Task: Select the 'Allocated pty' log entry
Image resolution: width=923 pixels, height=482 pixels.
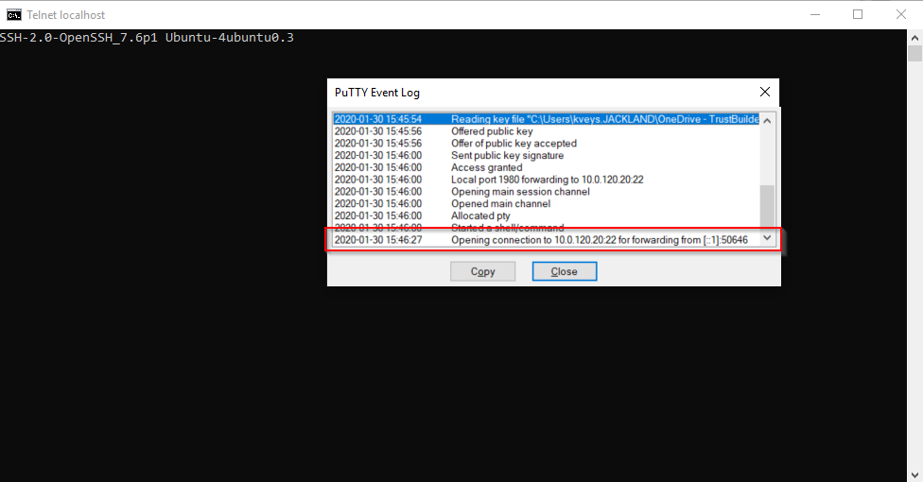Action: point(480,215)
